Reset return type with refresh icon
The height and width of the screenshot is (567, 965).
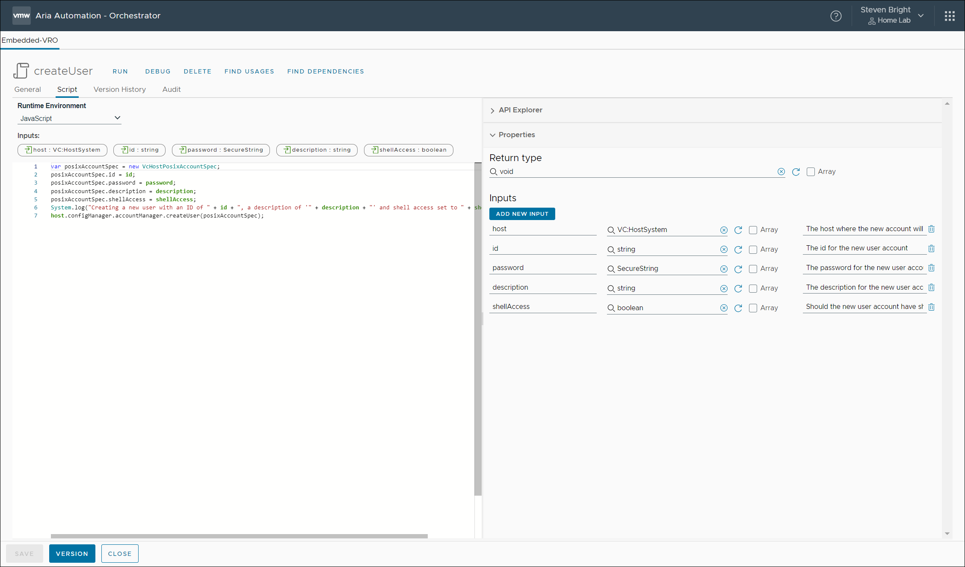796,172
